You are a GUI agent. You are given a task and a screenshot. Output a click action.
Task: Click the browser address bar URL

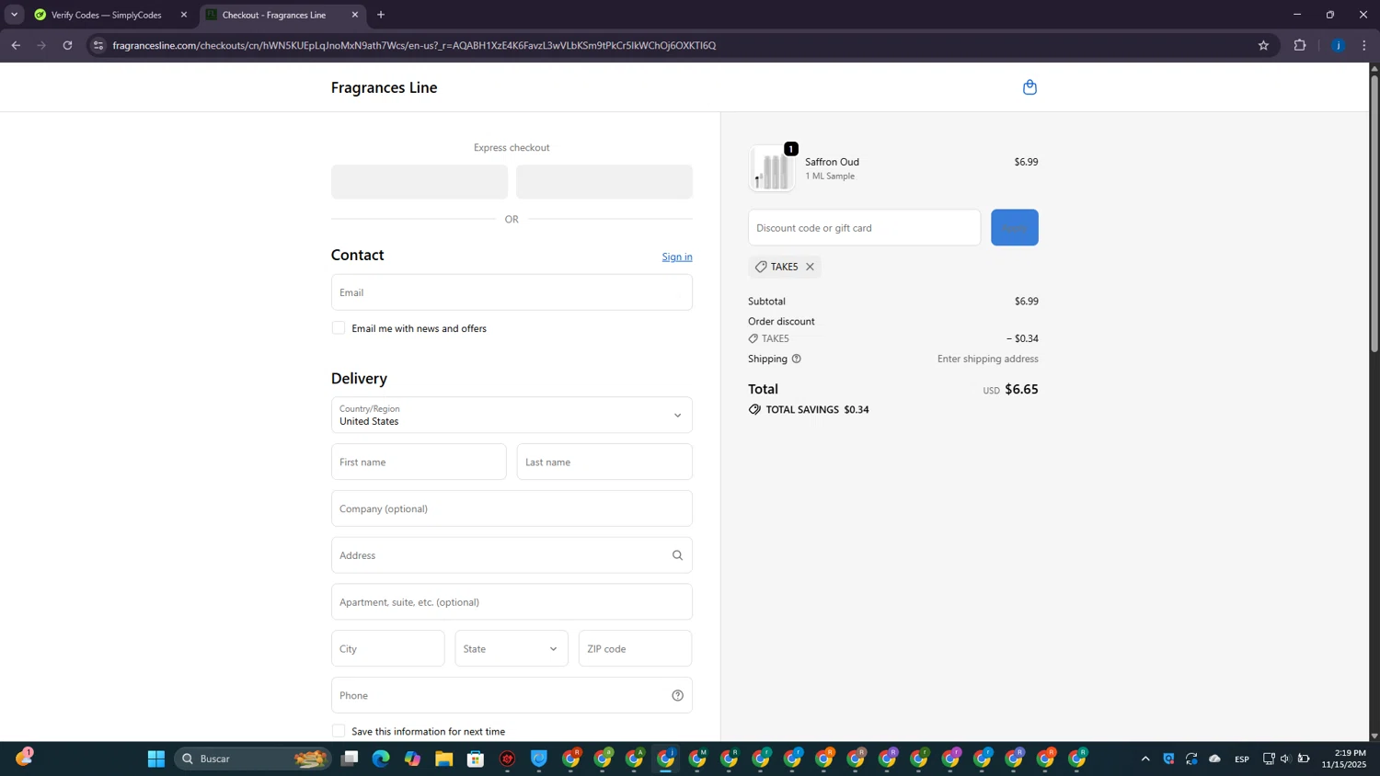(414, 45)
